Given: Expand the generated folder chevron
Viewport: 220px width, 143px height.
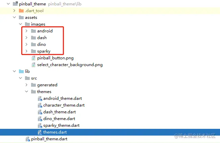Looking at the screenshot, I should (x=26, y=85).
